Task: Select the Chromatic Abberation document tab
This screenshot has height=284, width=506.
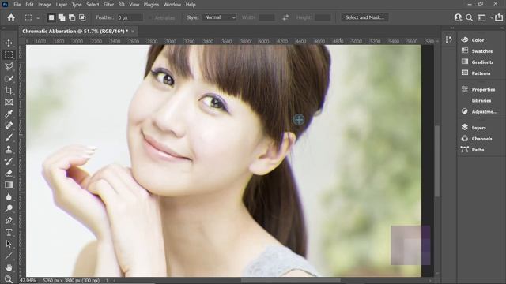Action: (75, 32)
